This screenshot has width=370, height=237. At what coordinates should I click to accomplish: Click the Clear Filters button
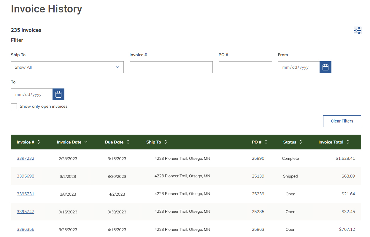[342, 121]
